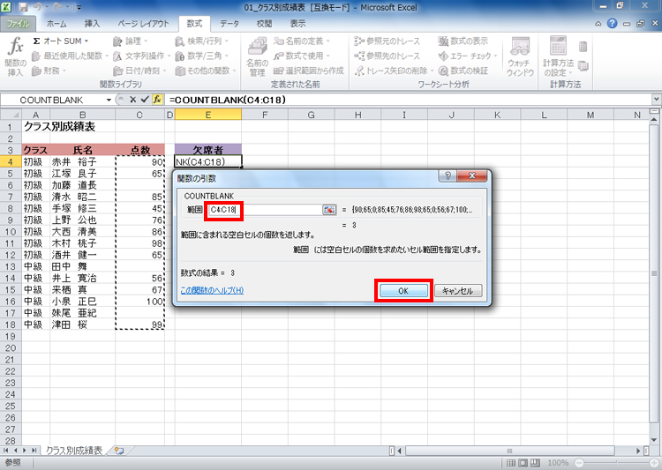This screenshot has height=470, width=662.
Task: Click the Insert Function fx ribbon button
Action: tap(15, 56)
